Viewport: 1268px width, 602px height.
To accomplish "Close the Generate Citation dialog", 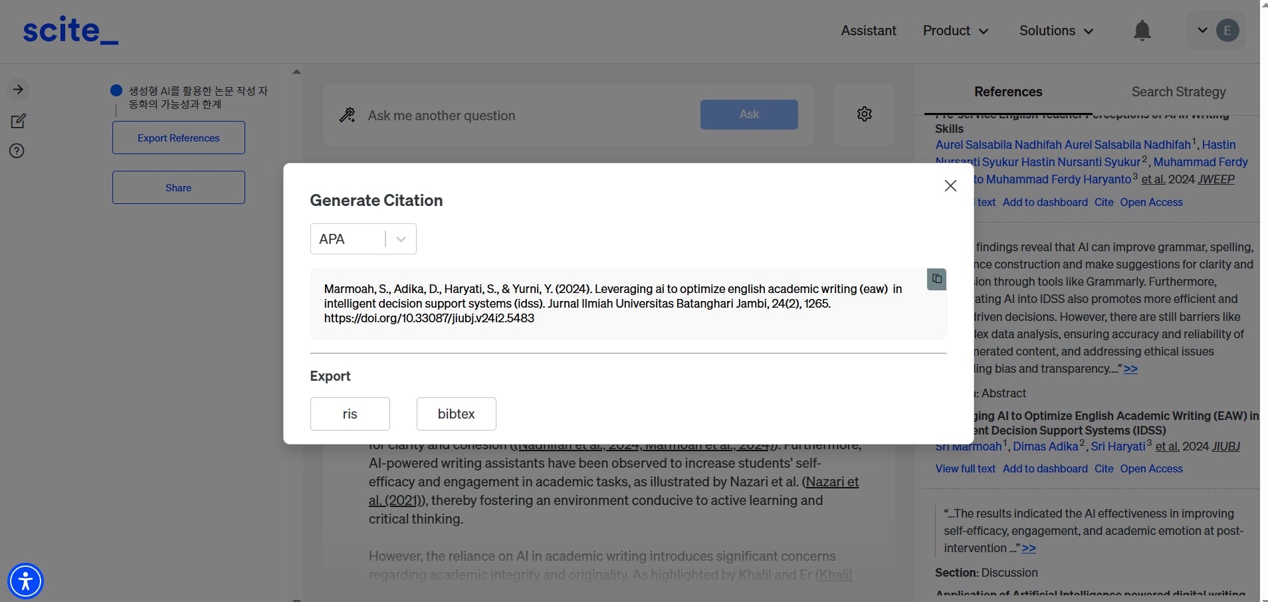I will pos(950,186).
